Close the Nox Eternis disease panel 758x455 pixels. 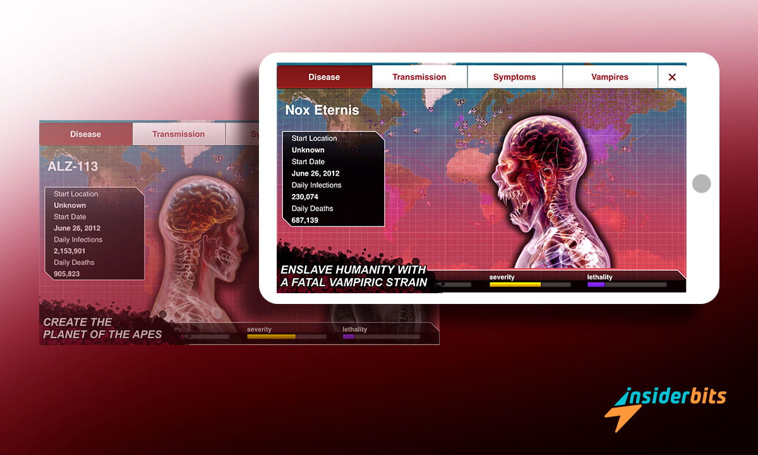pos(671,77)
